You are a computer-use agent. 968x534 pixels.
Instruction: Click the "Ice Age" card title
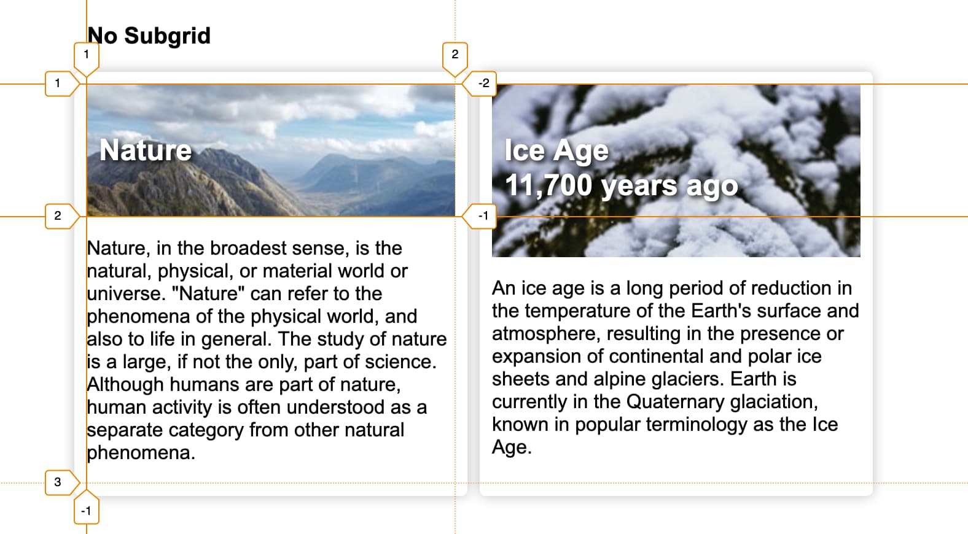pos(556,150)
